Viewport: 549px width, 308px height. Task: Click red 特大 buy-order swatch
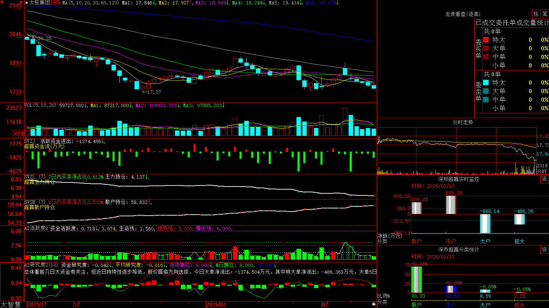[486, 40]
